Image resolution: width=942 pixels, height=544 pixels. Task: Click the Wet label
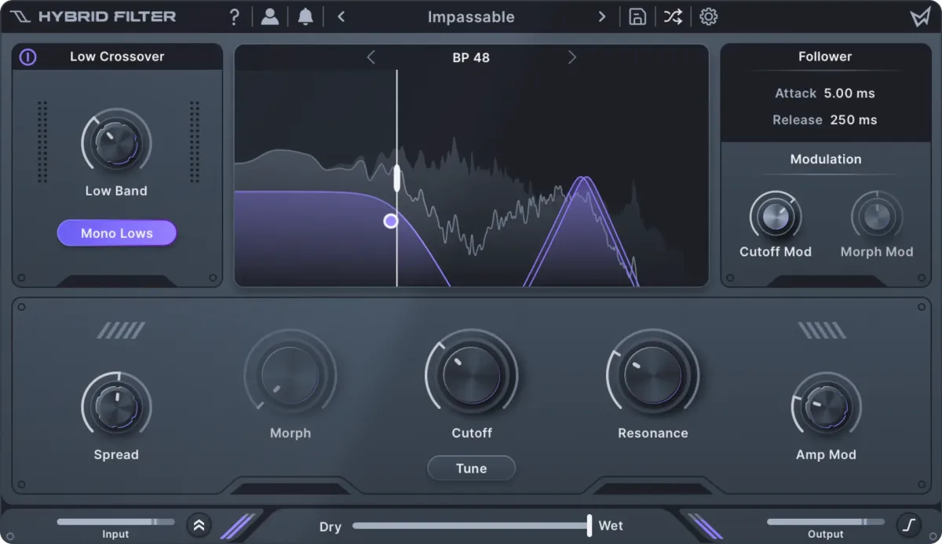(x=611, y=526)
